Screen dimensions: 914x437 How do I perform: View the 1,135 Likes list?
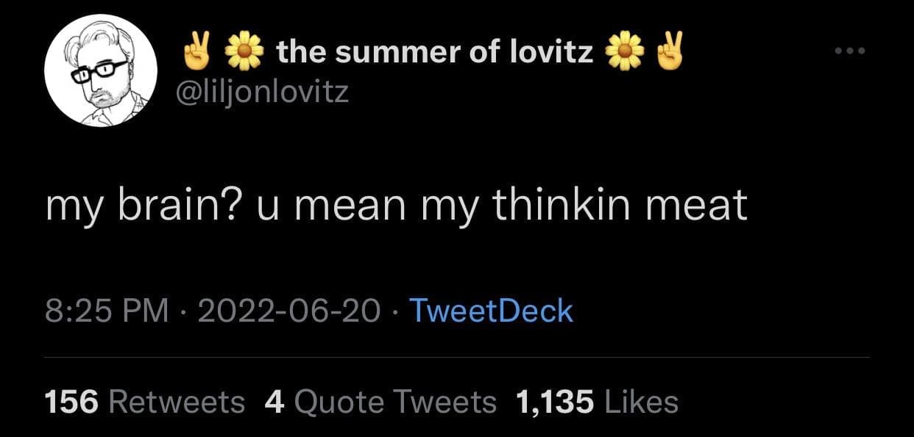coord(597,402)
